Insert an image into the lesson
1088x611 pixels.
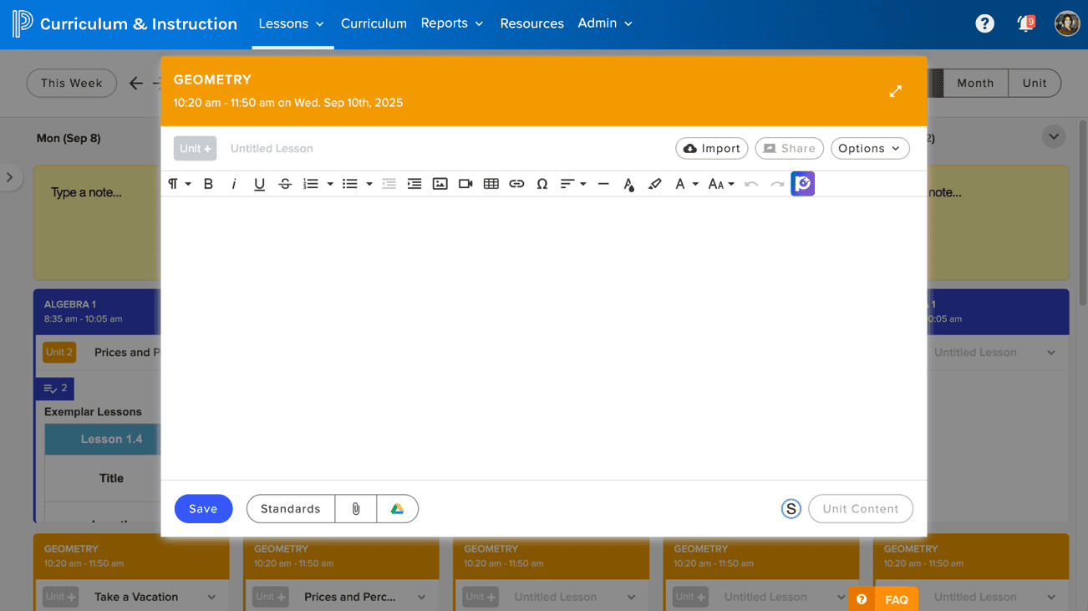click(x=440, y=184)
